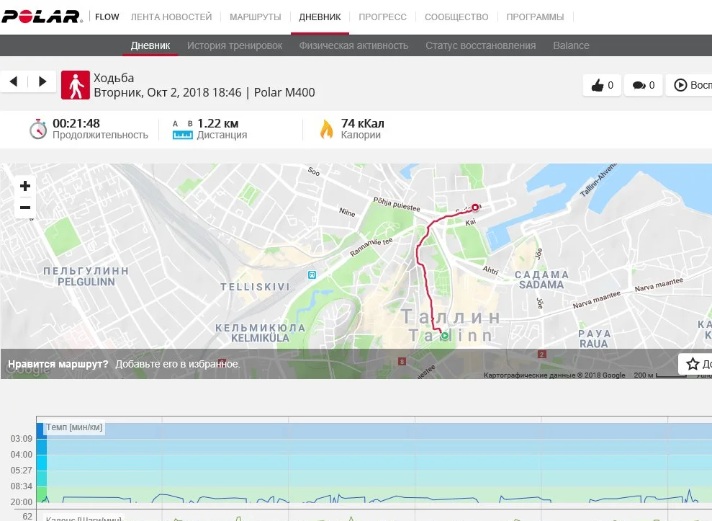Click 03:09 pace axis label
The image size is (712, 521).
tap(22, 439)
